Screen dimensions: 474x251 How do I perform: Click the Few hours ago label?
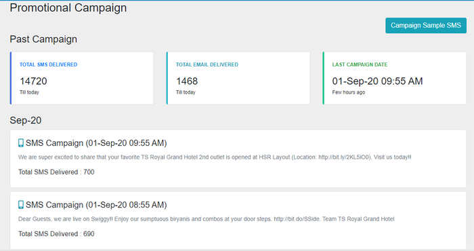click(349, 92)
